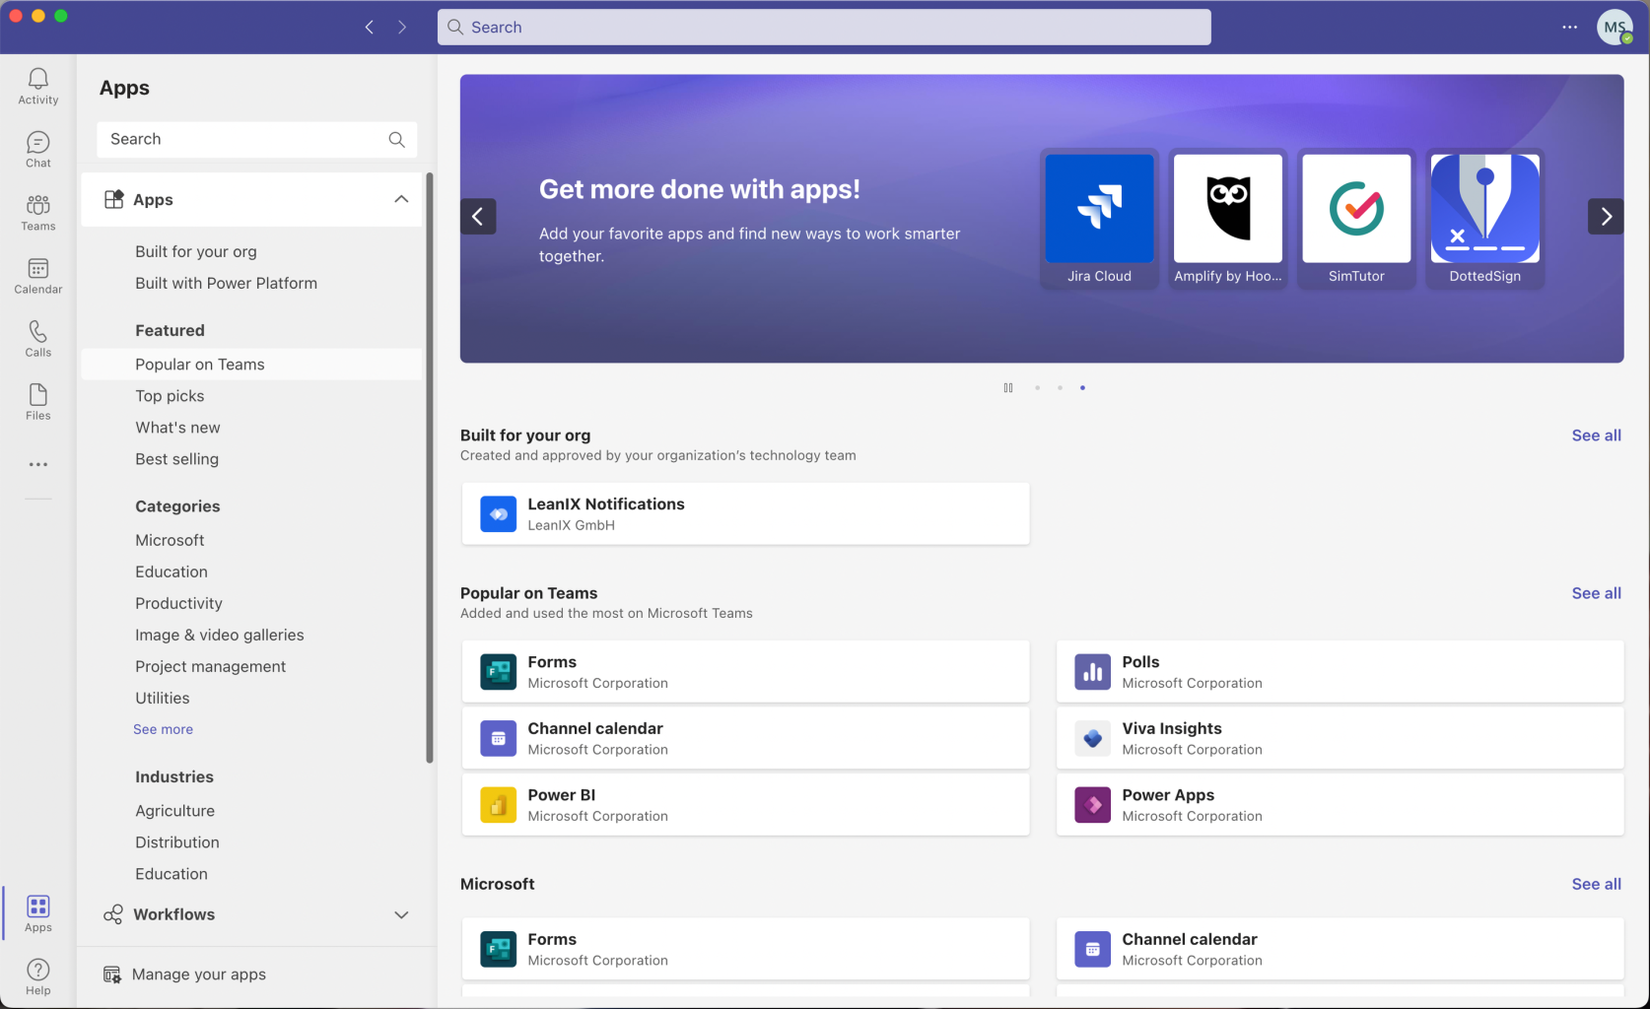
Task: Open the Files icon
Action: 38,401
